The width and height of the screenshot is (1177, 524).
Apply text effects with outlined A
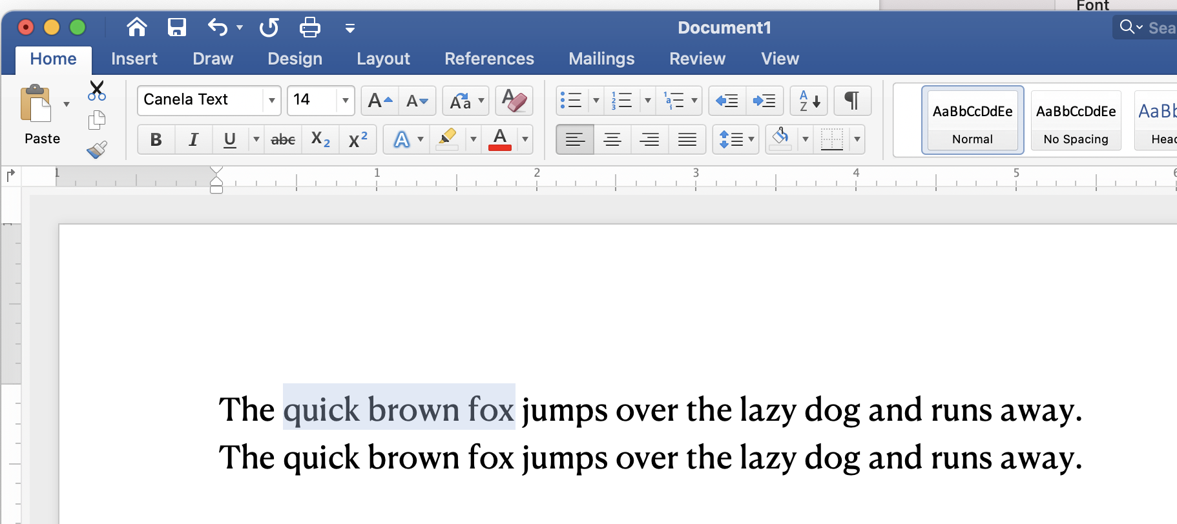tap(401, 139)
